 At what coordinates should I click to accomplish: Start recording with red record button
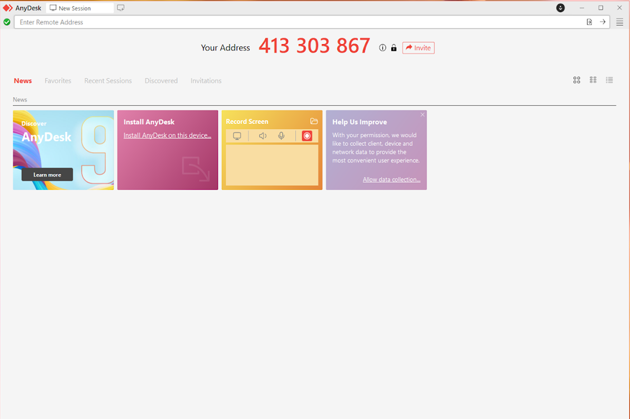point(307,136)
